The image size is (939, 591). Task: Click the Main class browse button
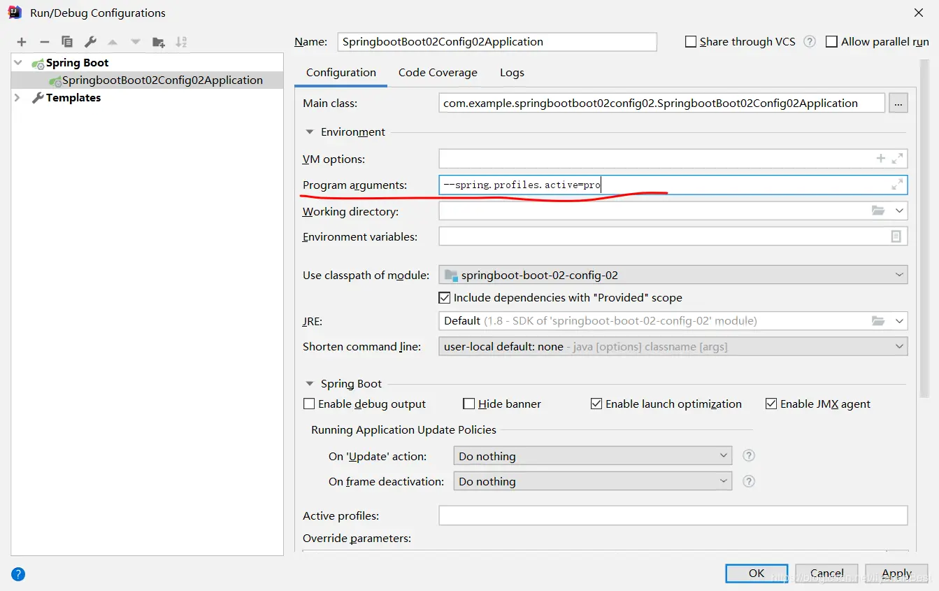pyautogui.click(x=898, y=103)
